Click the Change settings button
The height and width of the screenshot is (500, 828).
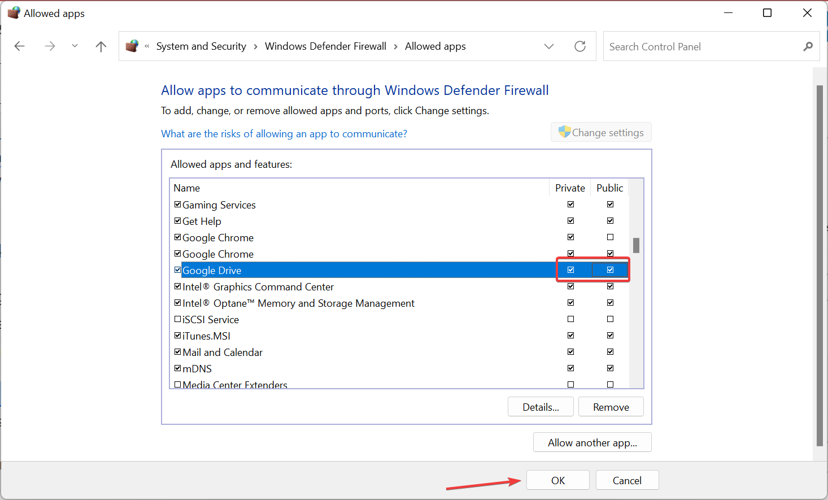pyautogui.click(x=601, y=132)
